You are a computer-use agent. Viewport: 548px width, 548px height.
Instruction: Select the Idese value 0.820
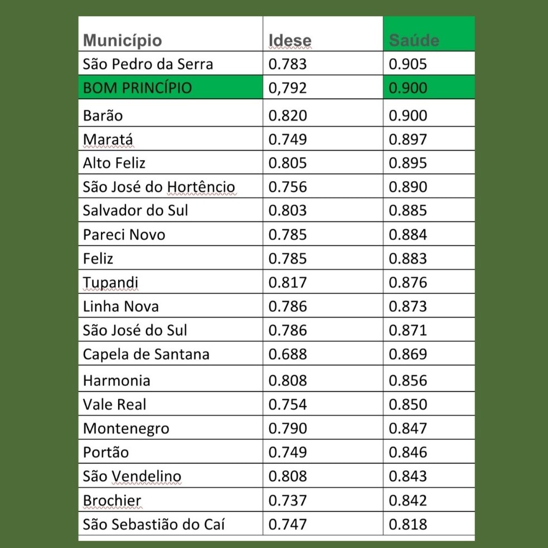pos(288,115)
